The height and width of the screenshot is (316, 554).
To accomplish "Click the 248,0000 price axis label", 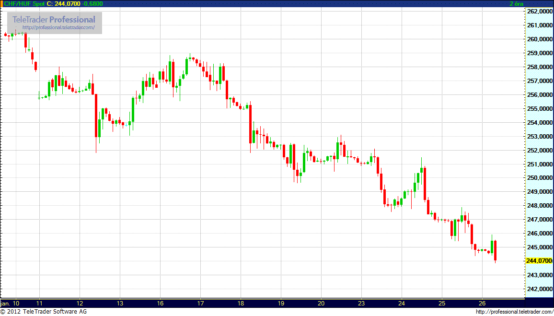I will pos(540,206).
